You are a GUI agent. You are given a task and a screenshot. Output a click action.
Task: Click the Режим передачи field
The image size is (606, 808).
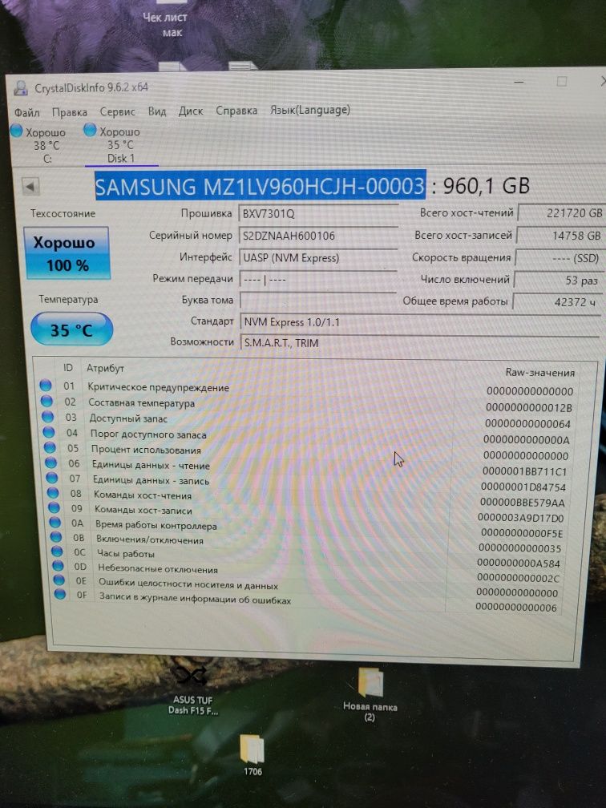click(x=318, y=279)
